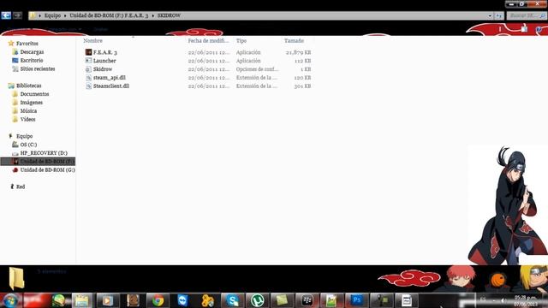Open Sitios recientes in navigation pane
The image size is (548, 308).
pos(38,68)
